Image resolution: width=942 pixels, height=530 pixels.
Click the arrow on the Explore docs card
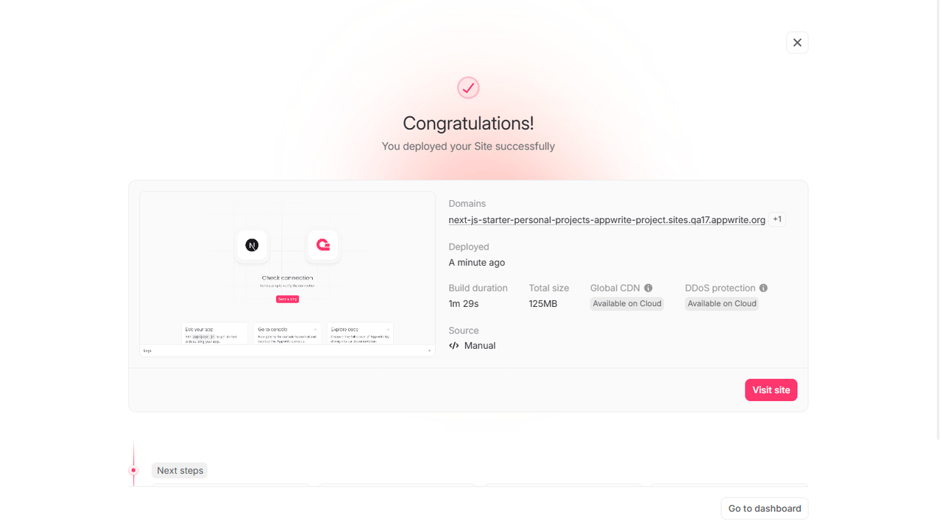[388, 328]
